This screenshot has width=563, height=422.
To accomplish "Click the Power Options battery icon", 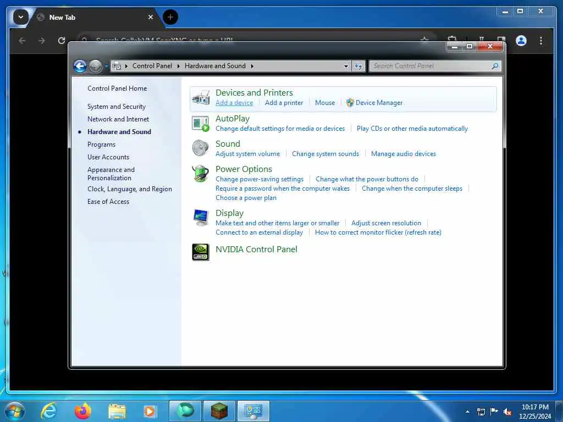I will tap(200, 174).
